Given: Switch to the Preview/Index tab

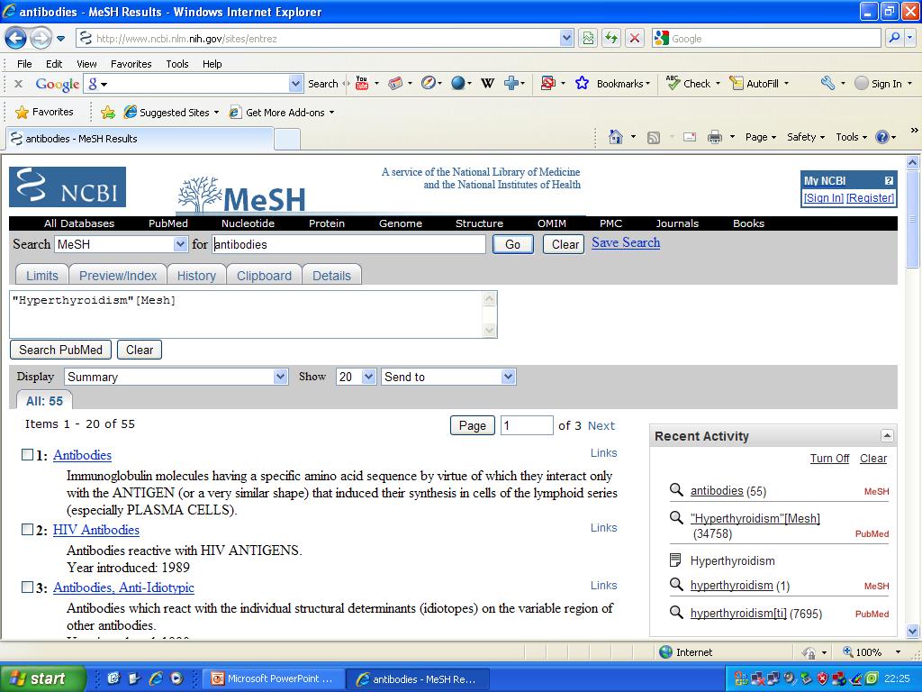Looking at the screenshot, I should pos(118,276).
